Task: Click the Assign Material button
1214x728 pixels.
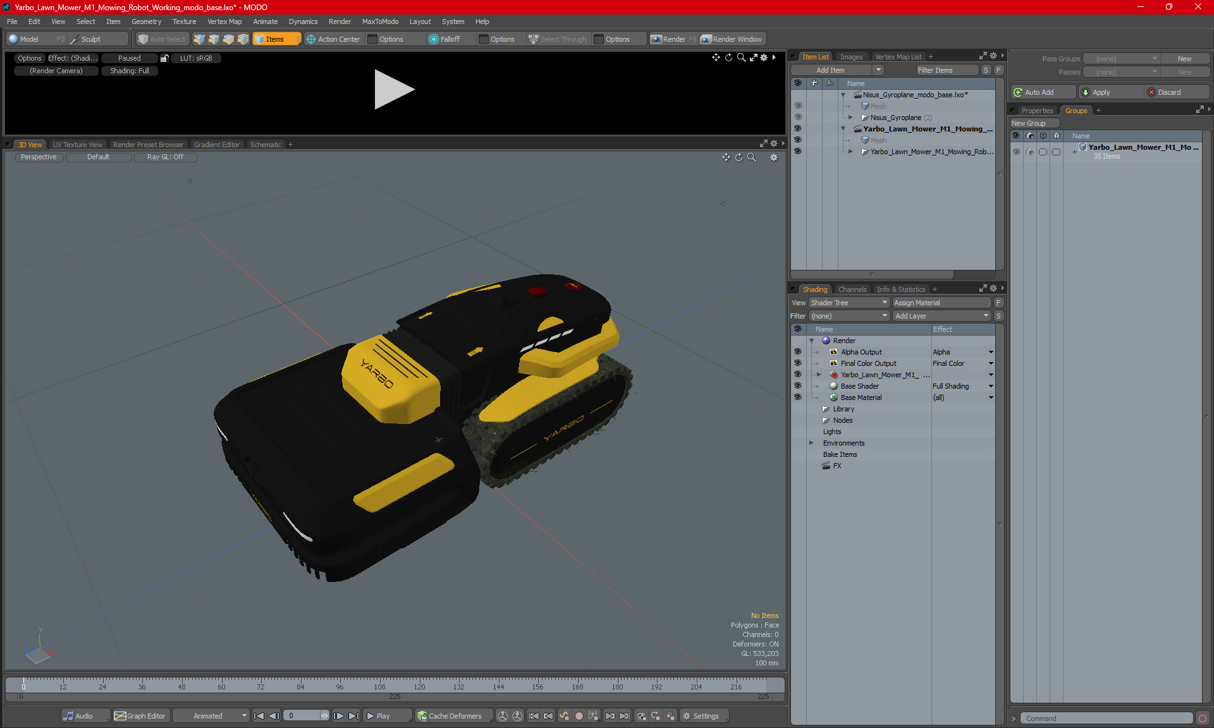Action: [x=941, y=303]
